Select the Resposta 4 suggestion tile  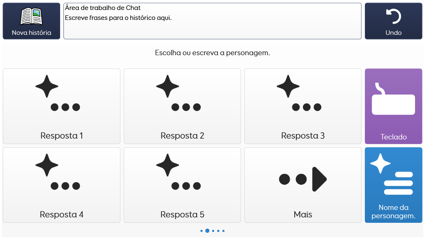(61, 185)
